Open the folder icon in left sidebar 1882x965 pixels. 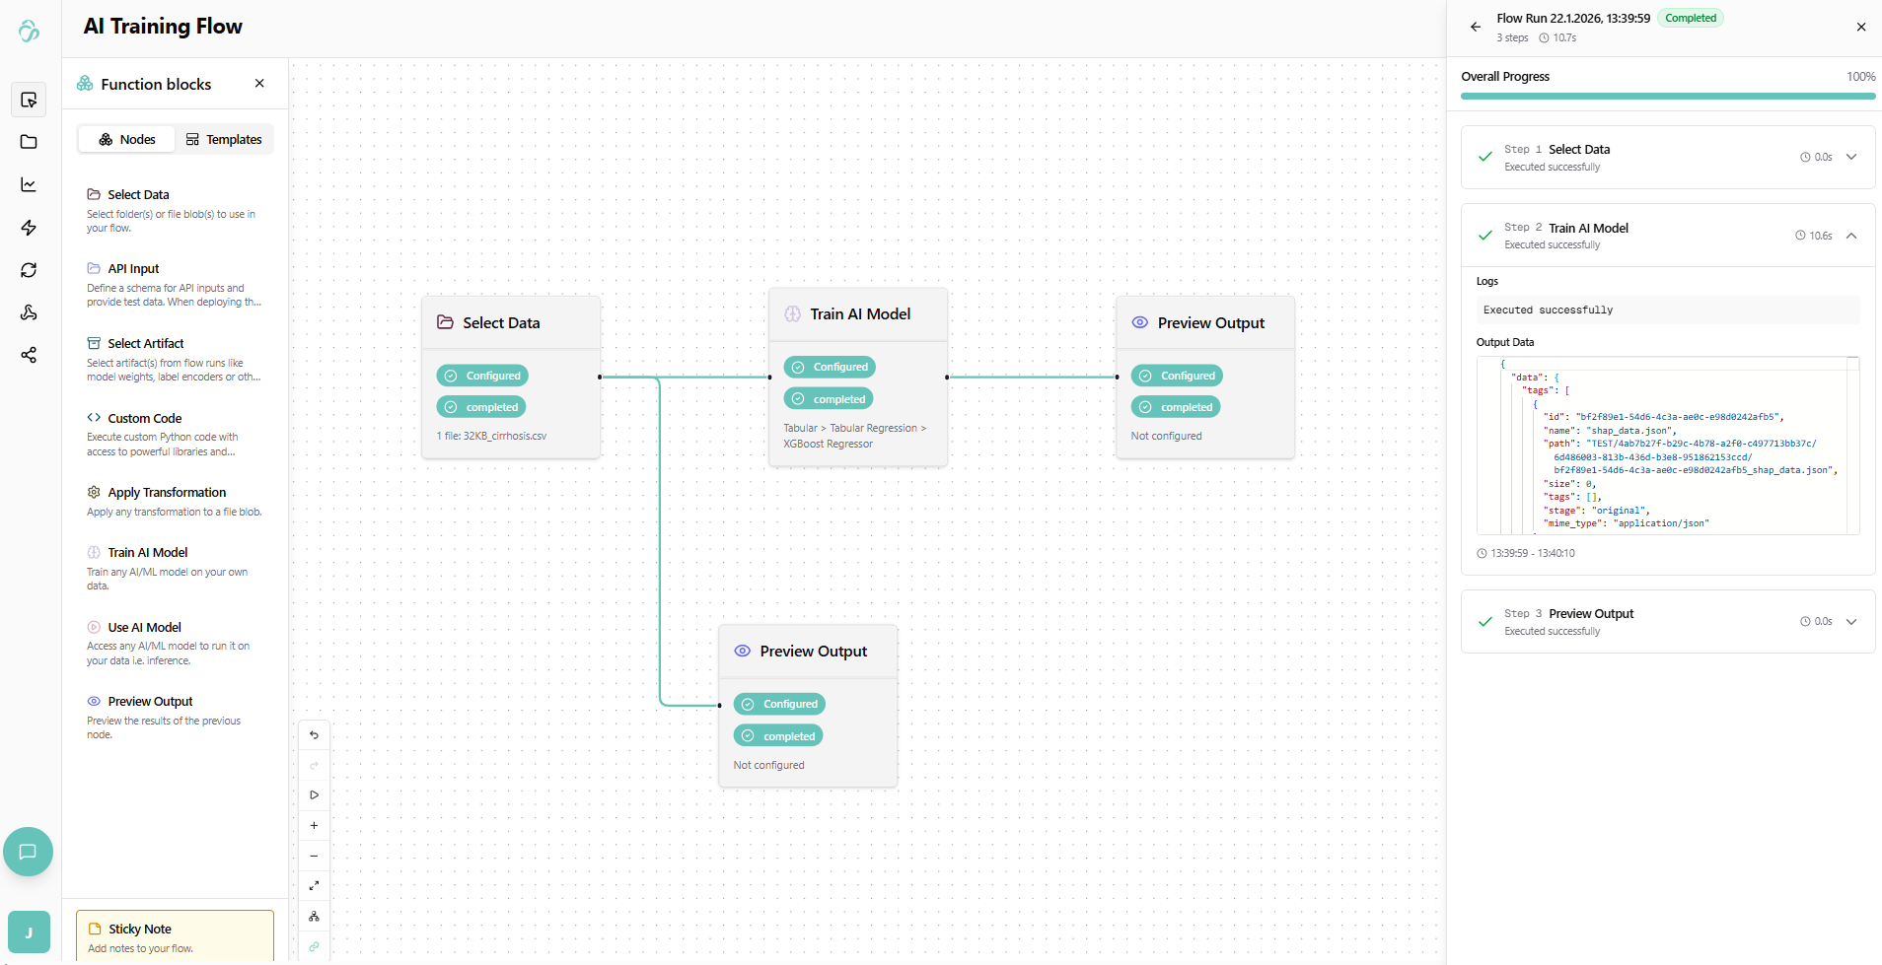coord(29,142)
